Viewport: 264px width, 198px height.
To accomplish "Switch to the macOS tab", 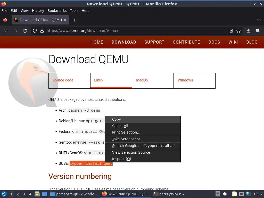I will point(153,81).
